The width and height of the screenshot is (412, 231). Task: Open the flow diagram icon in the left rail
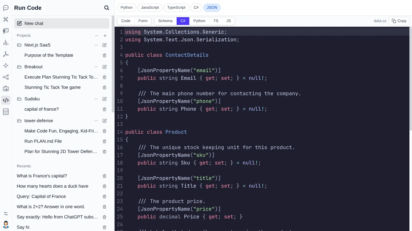[6, 77]
